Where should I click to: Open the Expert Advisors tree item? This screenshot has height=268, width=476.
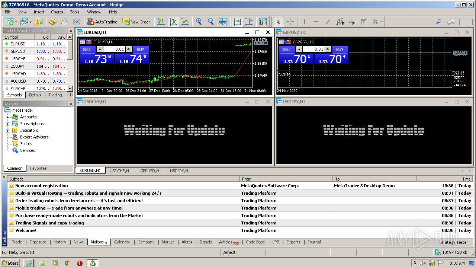[34, 137]
